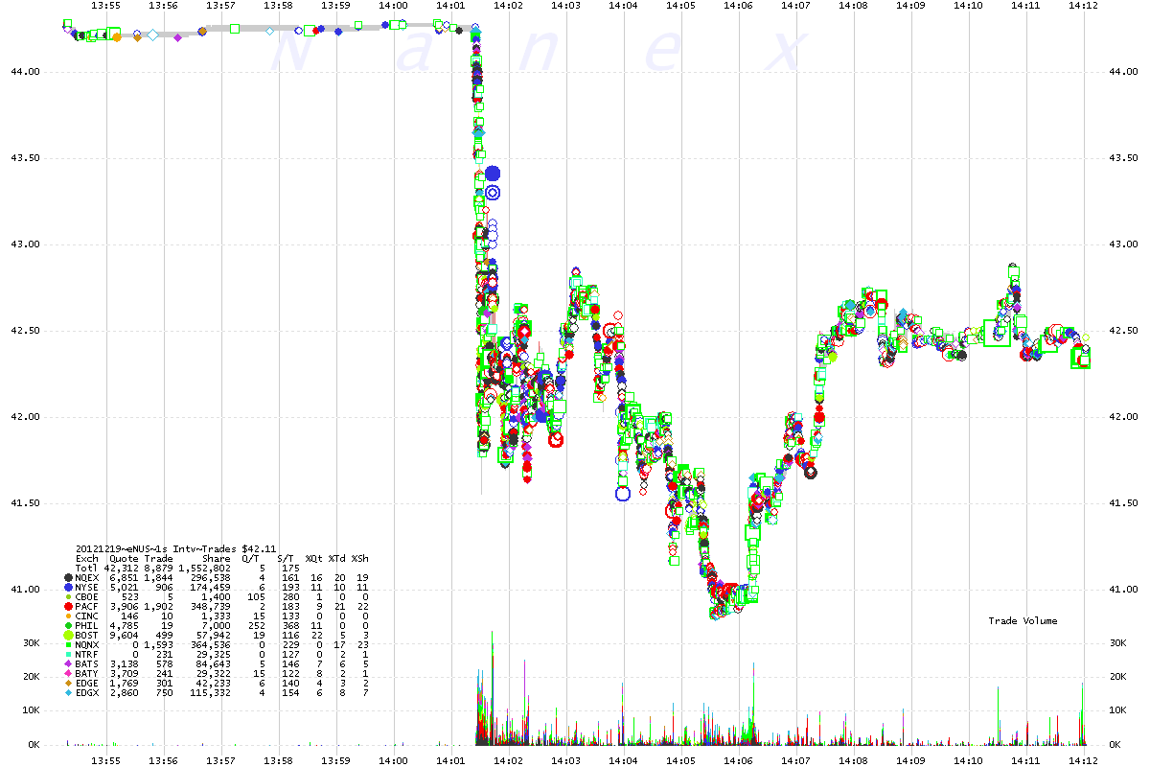This screenshot has width=1150, height=767.
Task: Click the Totl row label
Action: pyautogui.click(x=87, y=569)
